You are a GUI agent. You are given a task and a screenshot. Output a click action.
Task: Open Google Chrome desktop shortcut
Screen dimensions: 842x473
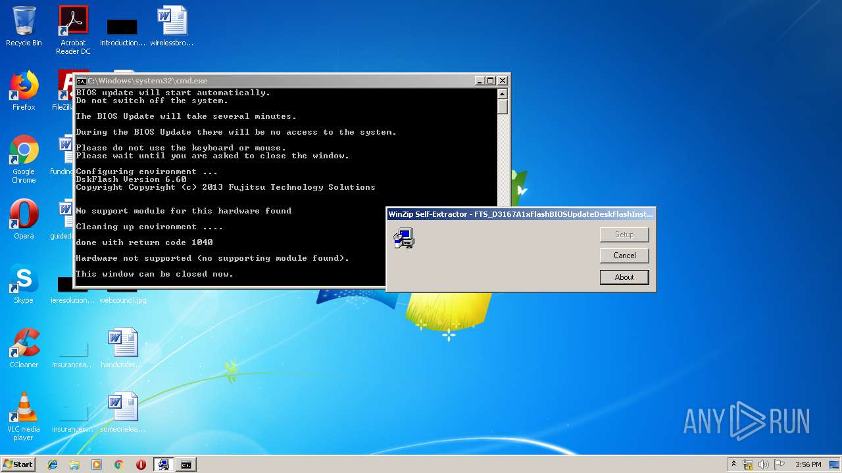(24, 160)
